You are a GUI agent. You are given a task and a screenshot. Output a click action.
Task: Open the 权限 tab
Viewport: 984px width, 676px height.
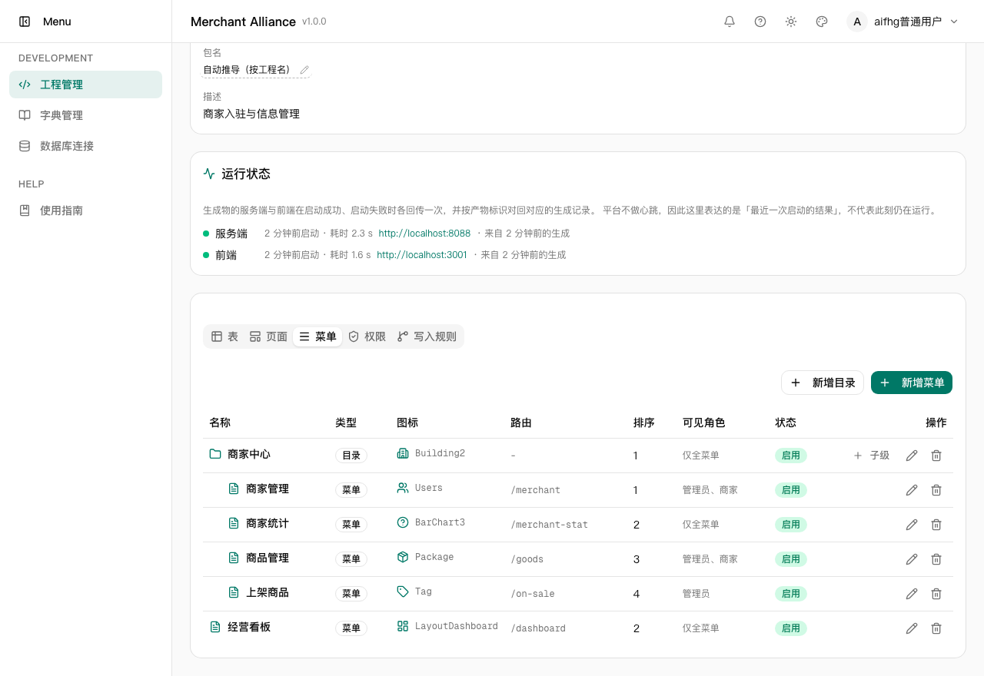(367, 336)
